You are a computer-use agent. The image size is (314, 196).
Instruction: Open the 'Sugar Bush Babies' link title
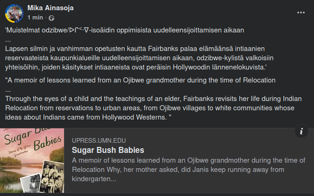[108, 150]
